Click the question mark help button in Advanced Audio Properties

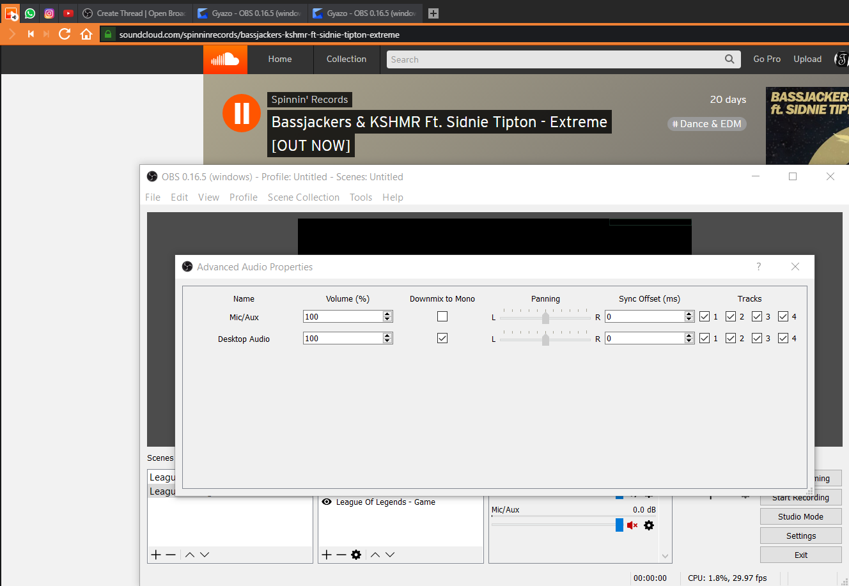[x=759, y=266]
